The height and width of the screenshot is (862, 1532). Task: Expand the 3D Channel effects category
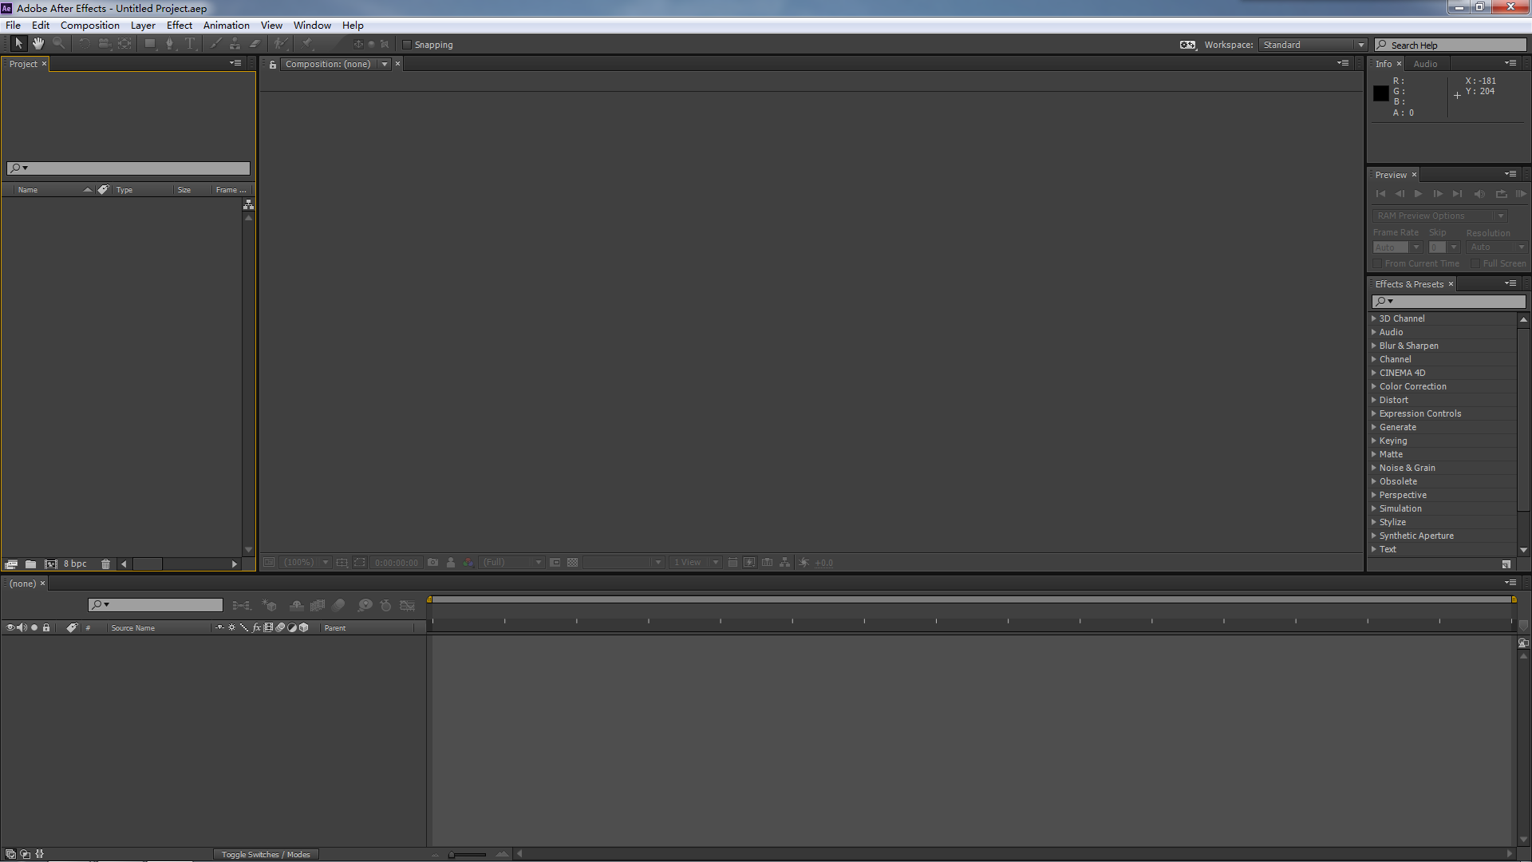(x=1374, y=318)
